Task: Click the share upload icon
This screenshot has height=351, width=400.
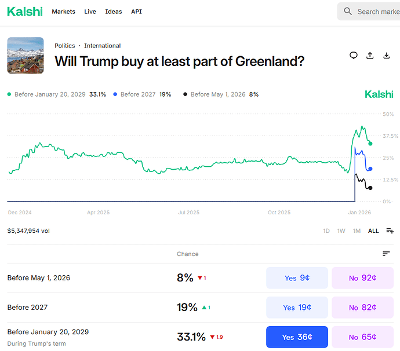Action: pos(370,56)
